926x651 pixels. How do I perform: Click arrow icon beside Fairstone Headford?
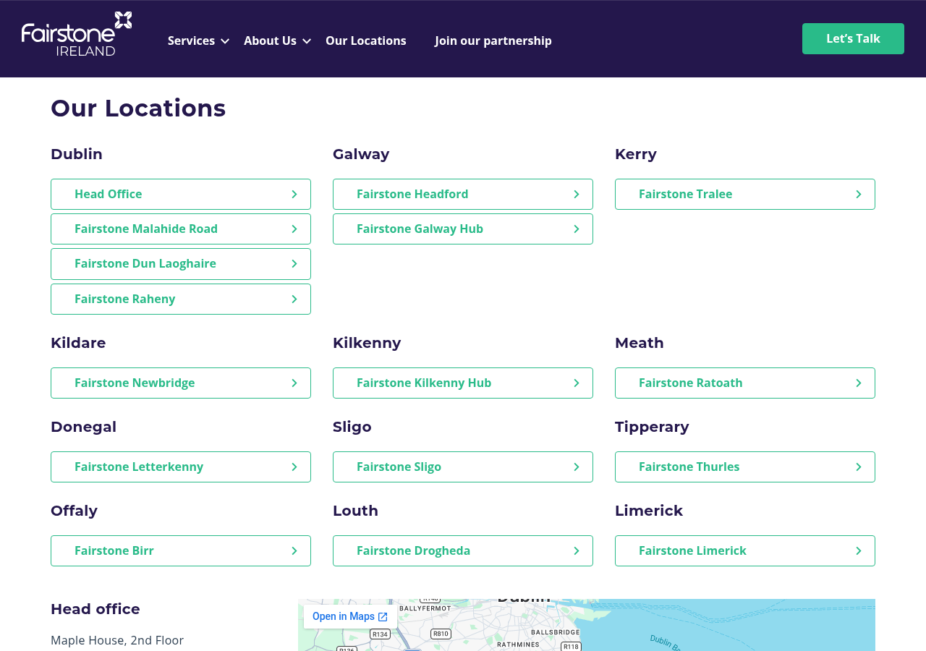577,194
